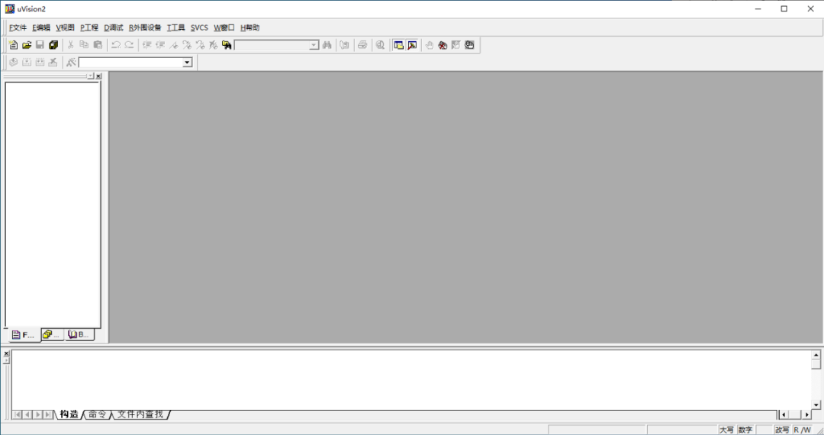Viewport: 824px width, 435px height.
Task: Open the P工程 menu
Action: click(89, 27)
